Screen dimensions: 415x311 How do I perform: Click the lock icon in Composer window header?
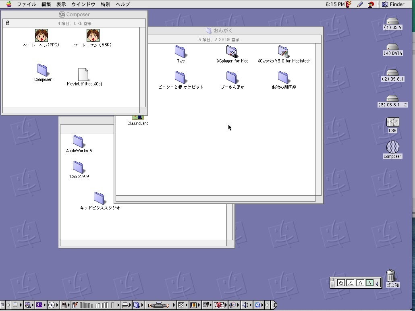pos(8,23)
